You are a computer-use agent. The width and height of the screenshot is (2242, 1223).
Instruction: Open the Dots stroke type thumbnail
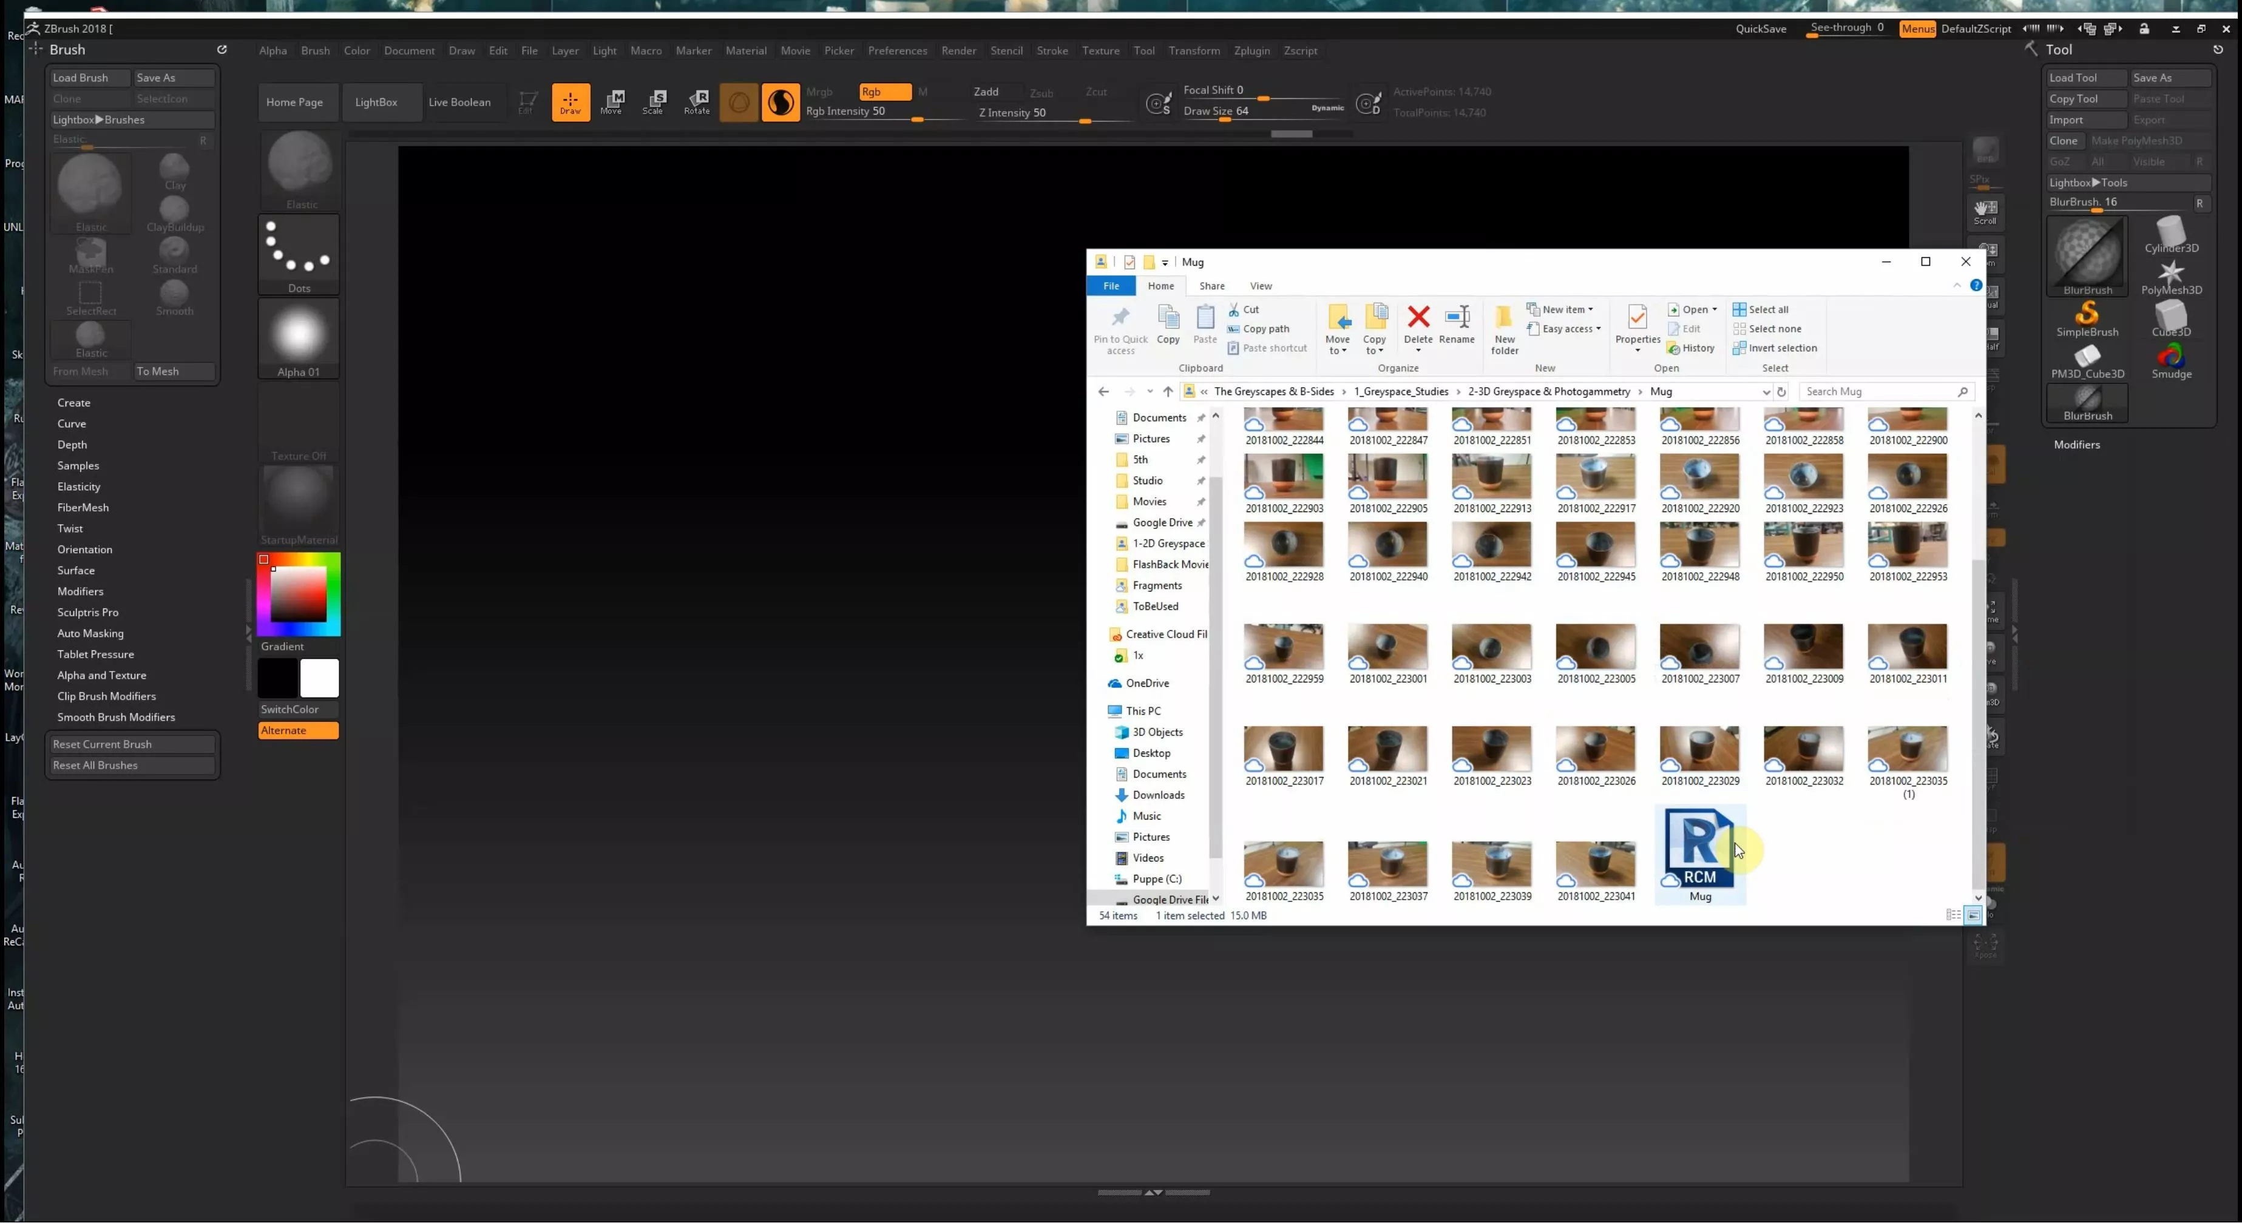click(x=299, y=254)
